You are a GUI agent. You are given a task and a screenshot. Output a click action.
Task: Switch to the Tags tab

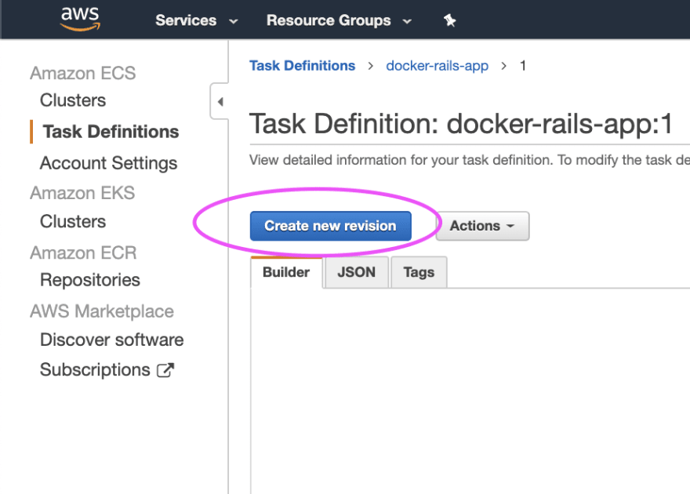coord(419,272)
